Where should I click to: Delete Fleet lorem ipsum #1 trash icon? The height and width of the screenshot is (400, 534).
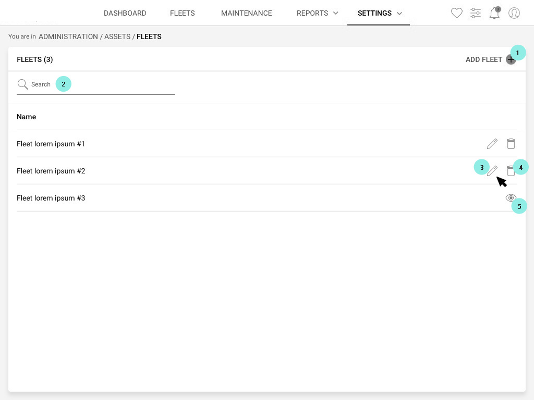pos(511,144)
